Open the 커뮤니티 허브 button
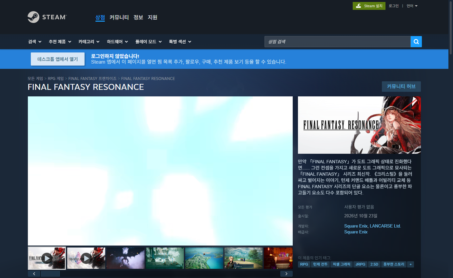The height and width of the screenshot is (278, 453). point(401,87)
